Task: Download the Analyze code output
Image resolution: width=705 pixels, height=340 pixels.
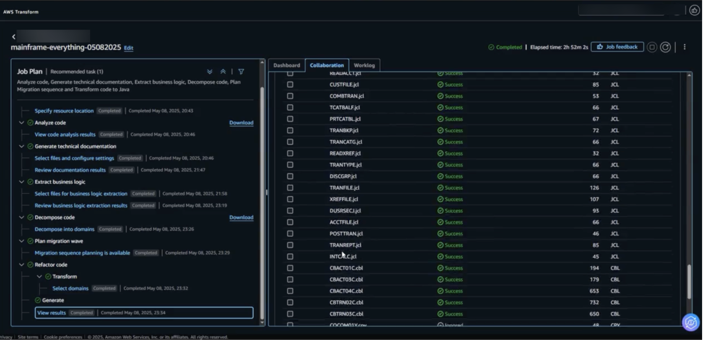Action: (241, 123)
